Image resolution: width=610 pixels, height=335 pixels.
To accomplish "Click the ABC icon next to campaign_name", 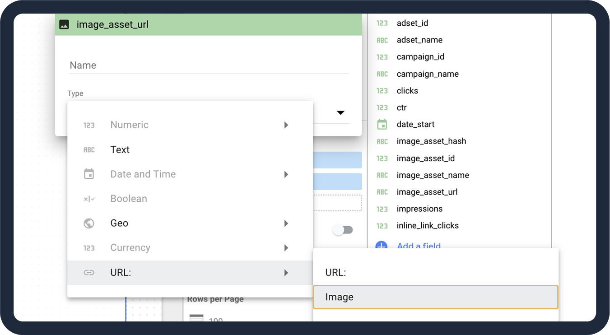I will coord(382,74).
